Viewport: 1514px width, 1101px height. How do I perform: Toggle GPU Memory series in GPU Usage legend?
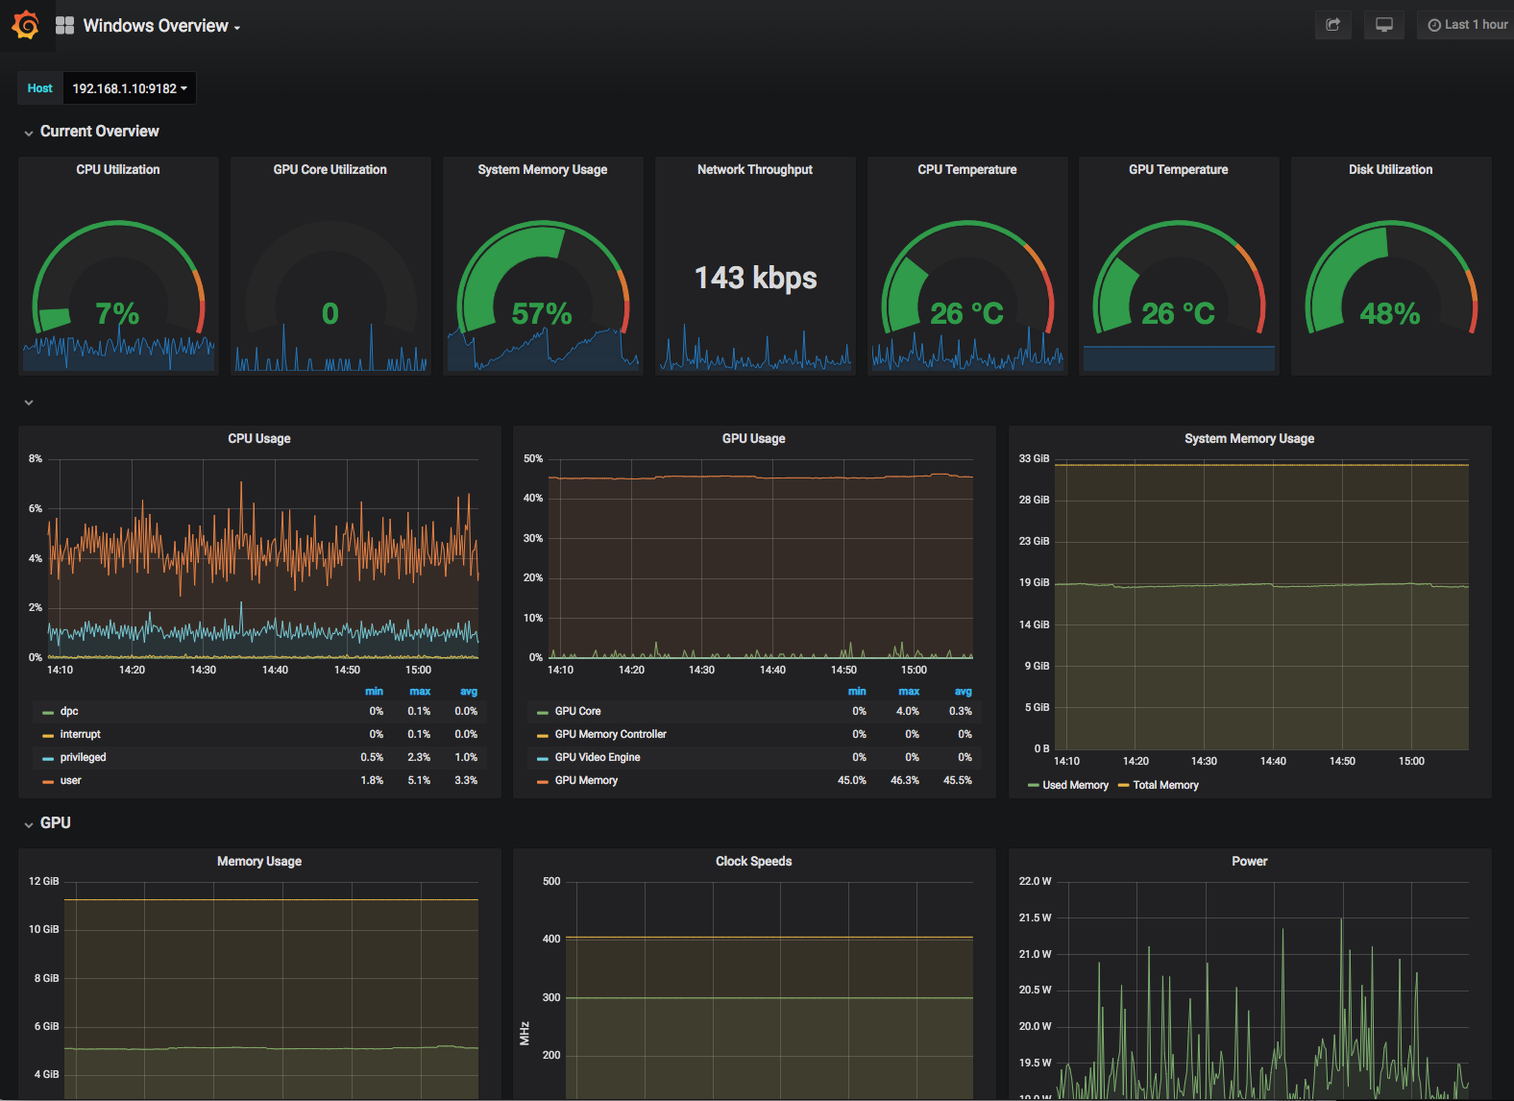tap(586, 781)
